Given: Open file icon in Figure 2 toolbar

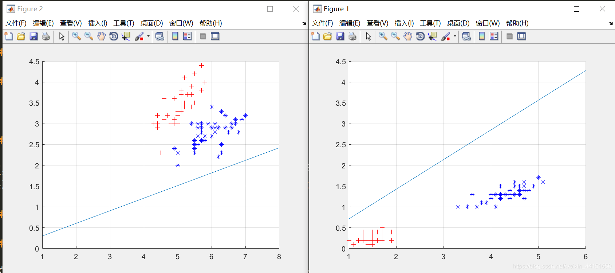Looking at the screenshot, I should click(x=21, y=36).
